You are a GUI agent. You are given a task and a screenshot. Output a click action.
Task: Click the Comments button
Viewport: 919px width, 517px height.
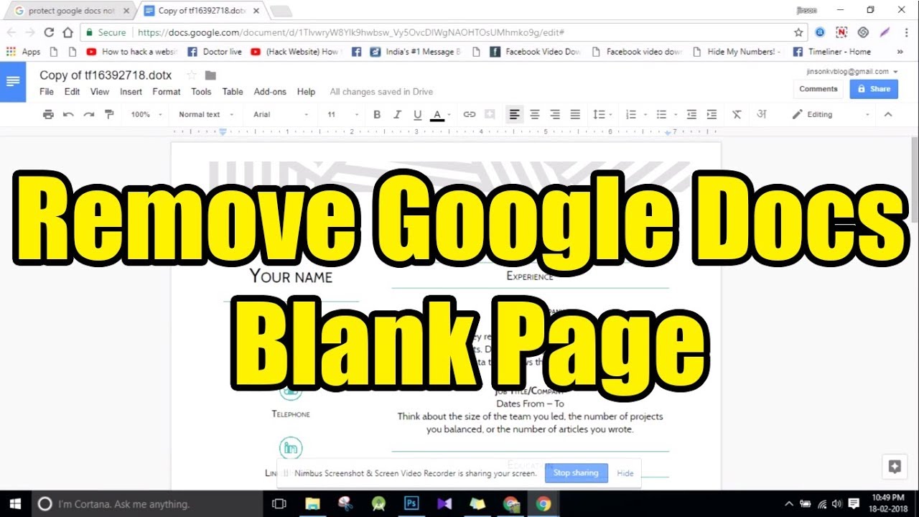tap(818, 89)
